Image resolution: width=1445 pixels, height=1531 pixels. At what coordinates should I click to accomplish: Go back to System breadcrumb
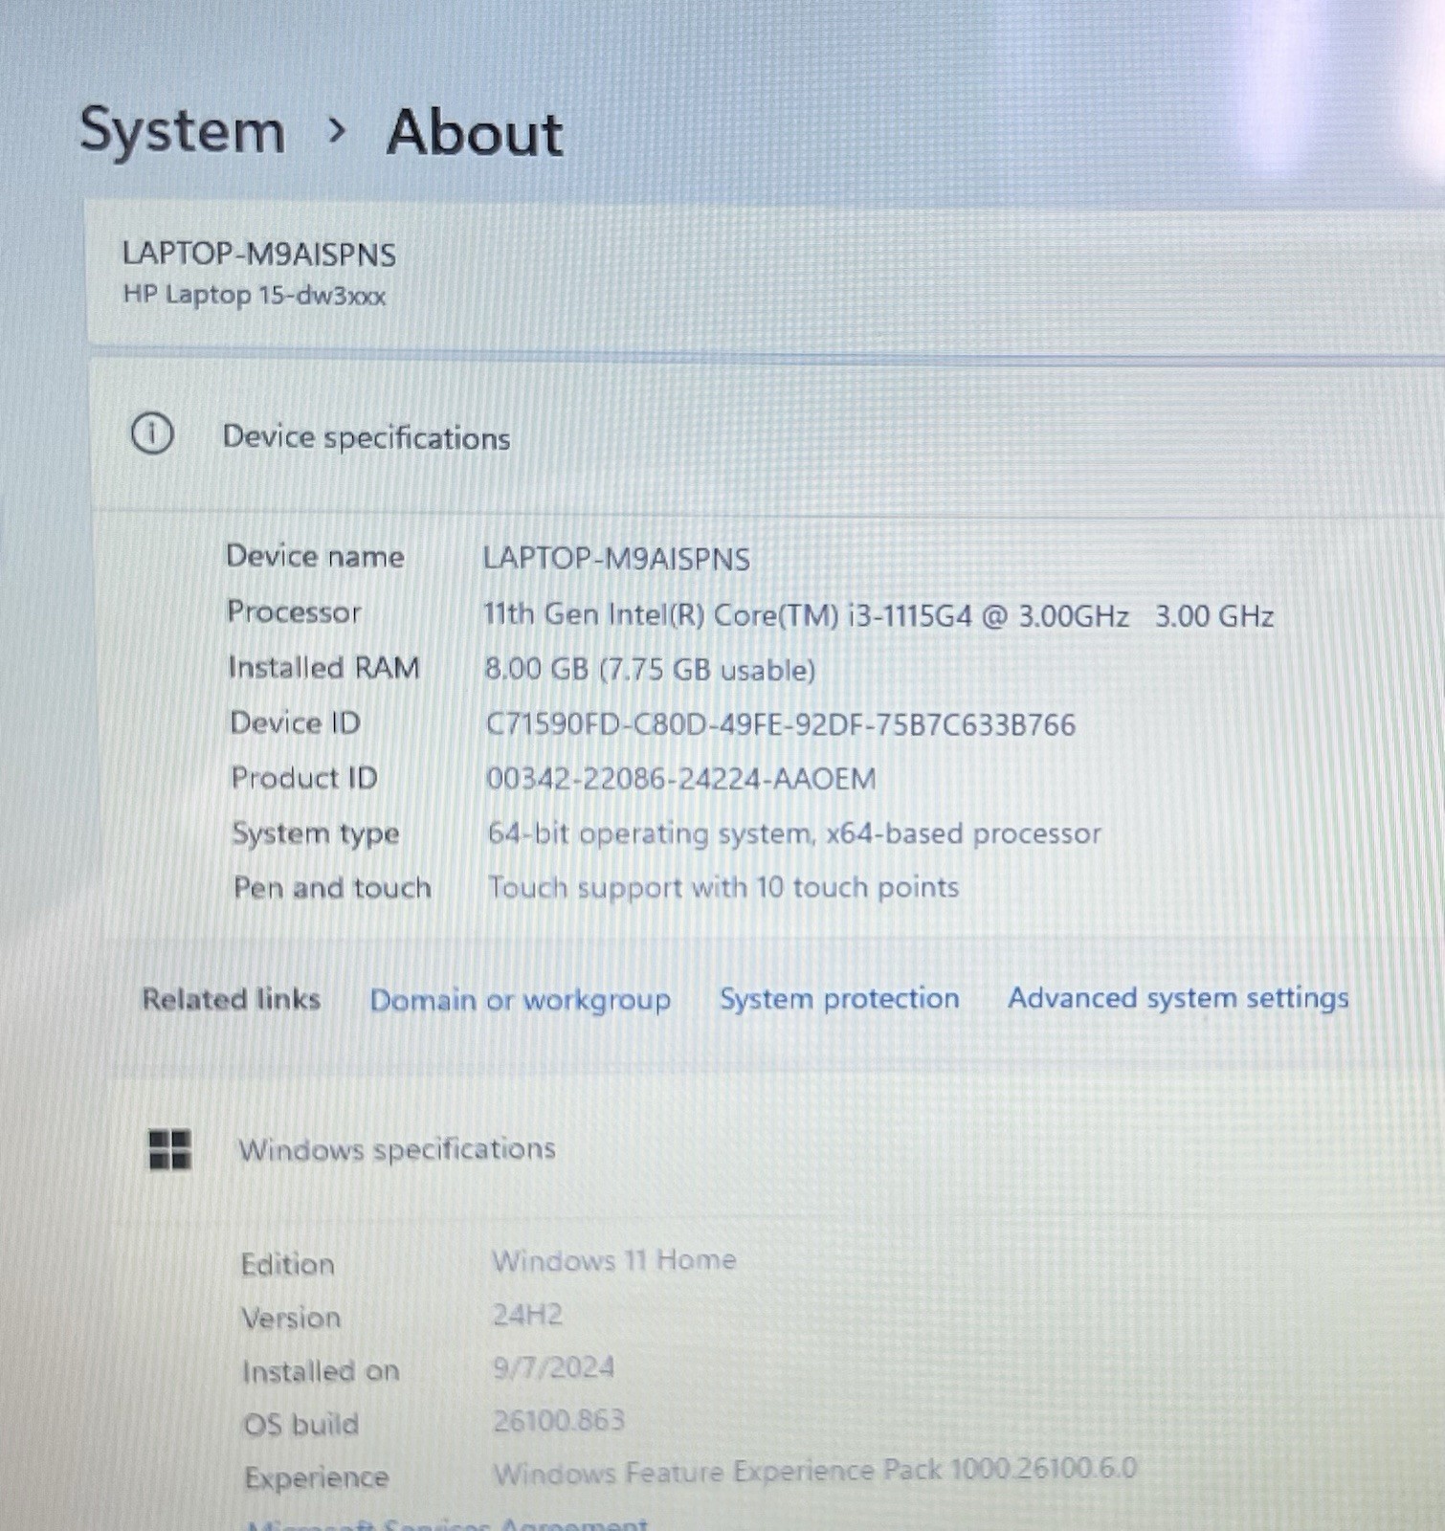pos(182,130)
